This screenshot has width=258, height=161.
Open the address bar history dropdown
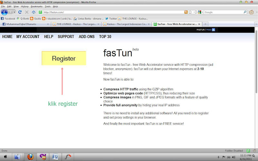[194, 12]
